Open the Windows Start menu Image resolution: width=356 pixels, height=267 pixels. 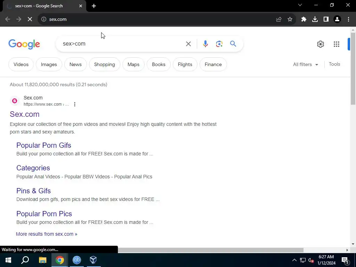(x=8, y=260)
